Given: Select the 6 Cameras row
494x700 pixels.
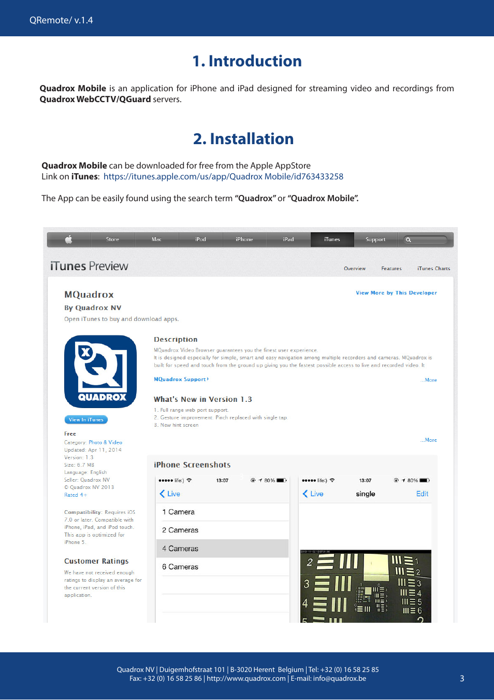Looking at the screenshot, I should click(x=223, y=567).
